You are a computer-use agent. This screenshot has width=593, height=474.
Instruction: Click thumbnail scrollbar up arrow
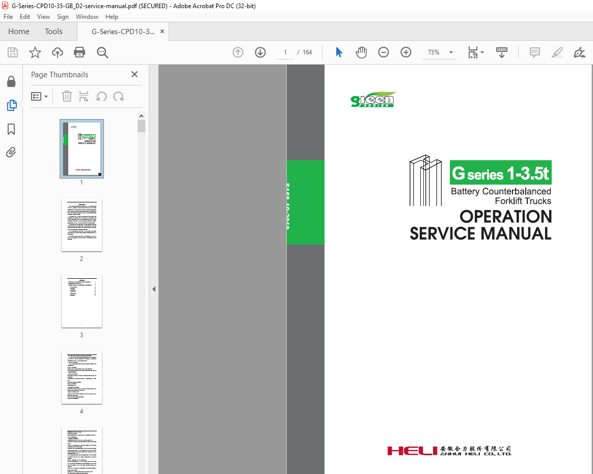pos(142,116)
